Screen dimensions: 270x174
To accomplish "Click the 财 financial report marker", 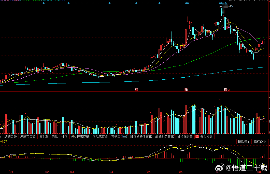I will tap(136, 89).
